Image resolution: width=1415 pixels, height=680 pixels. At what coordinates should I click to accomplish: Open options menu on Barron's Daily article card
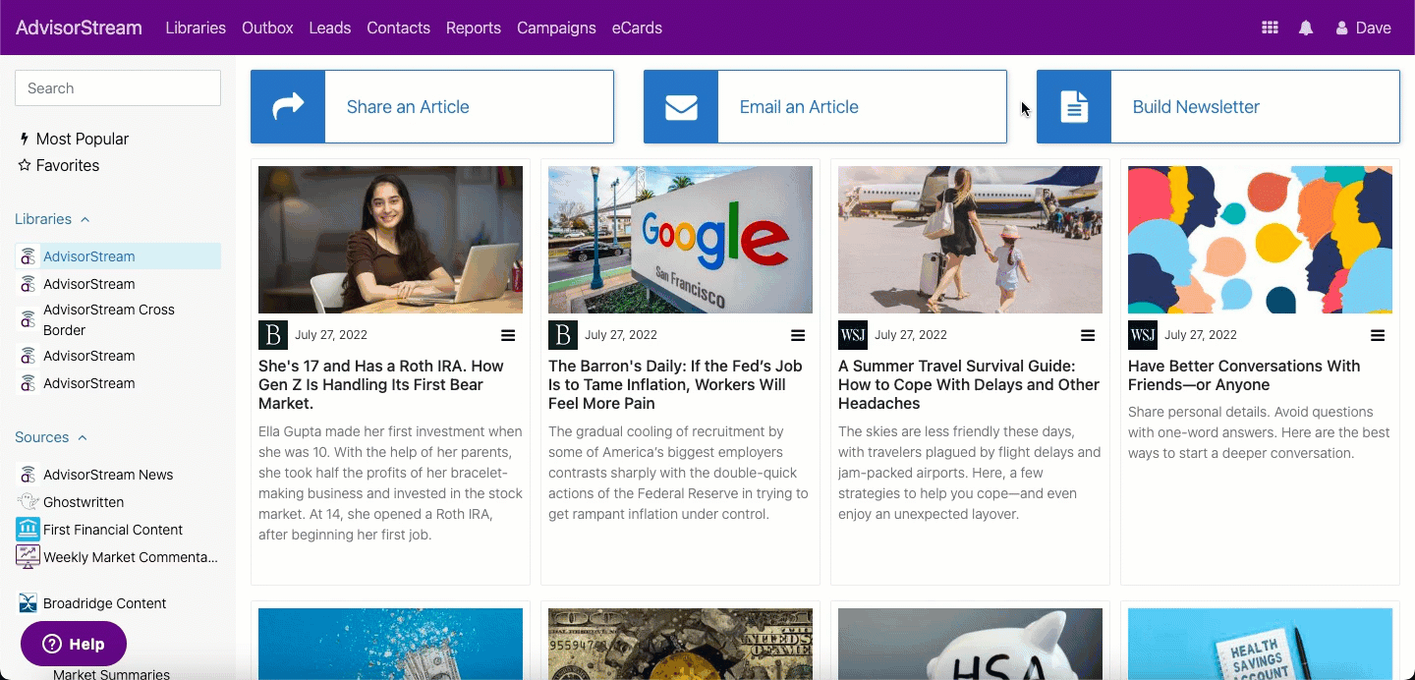(798, 335)
